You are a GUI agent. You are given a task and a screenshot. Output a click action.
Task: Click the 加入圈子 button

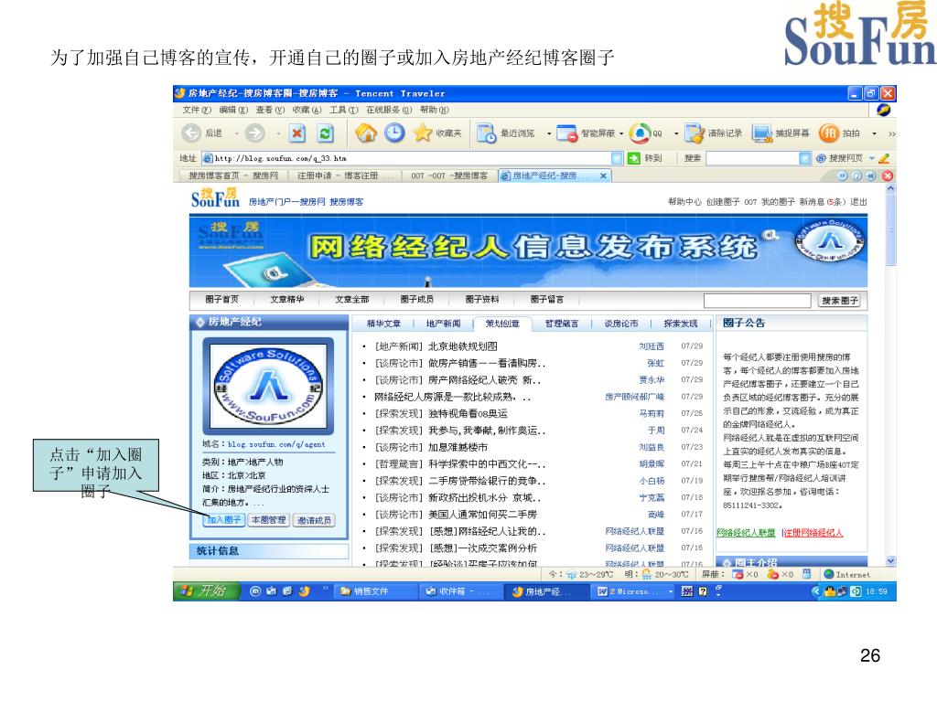[x=224, y=520]
